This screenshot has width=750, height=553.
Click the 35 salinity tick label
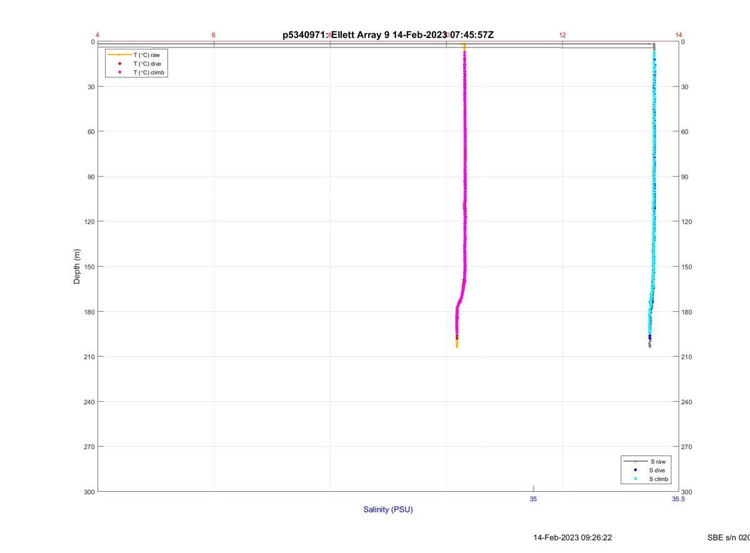[x=533, y=499]
